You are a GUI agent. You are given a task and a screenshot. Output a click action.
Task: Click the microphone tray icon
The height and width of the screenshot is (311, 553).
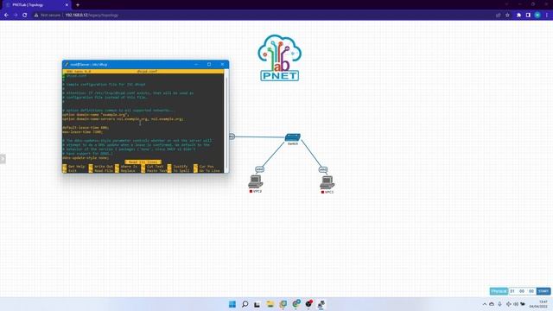pyautogui.click(x=499, y=304)
